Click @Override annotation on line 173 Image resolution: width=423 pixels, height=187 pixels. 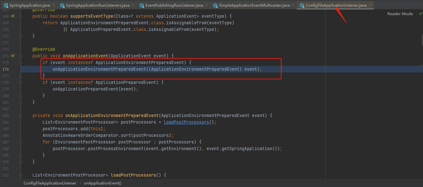pyautogui.click(x=44, y=49)
